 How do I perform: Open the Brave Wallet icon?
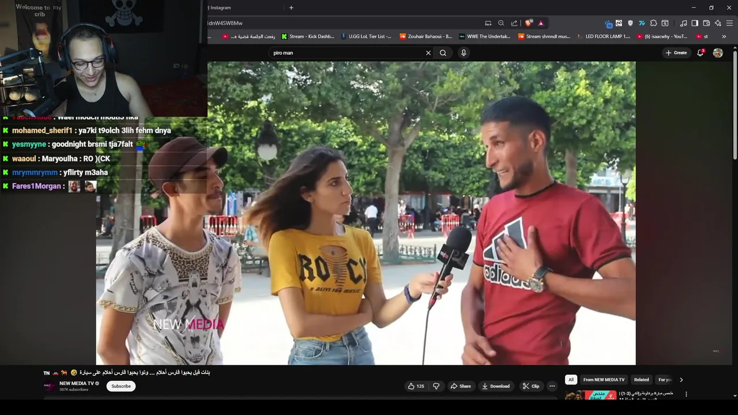point(706,23)
